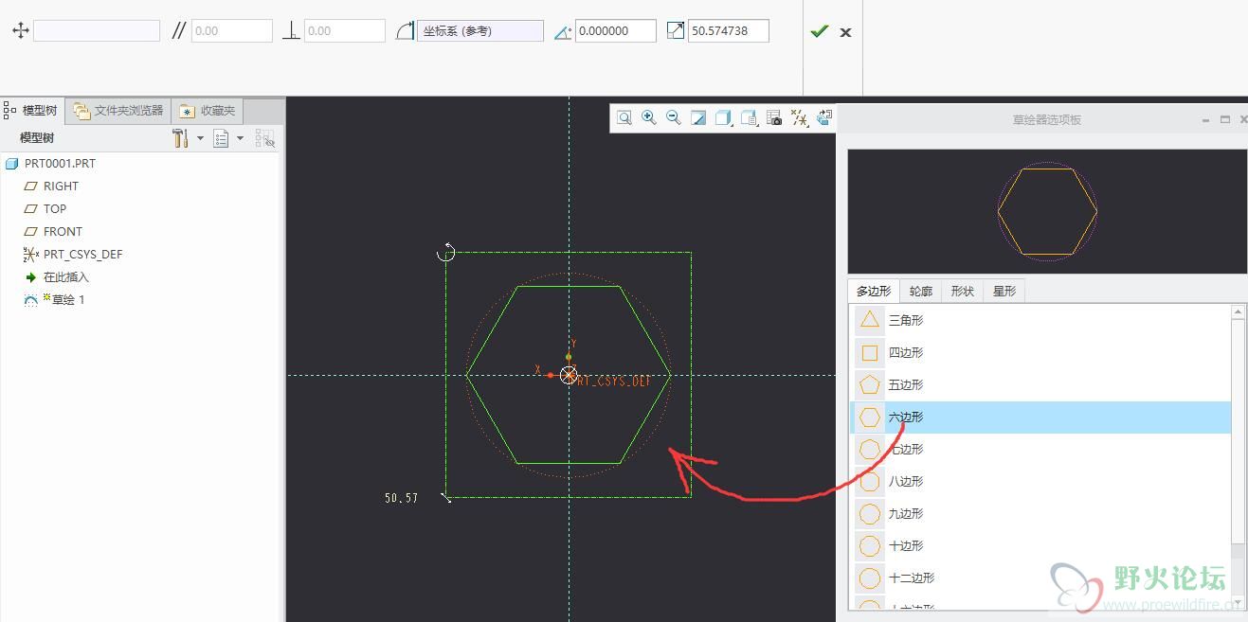Switch to the 文件夹浏览器 tab
Screen dimensions: 1248x622
pos(119,111)
